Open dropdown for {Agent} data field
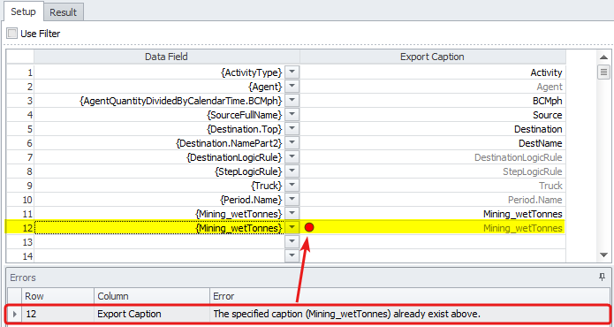614x327 pixels. click(292, 87)
